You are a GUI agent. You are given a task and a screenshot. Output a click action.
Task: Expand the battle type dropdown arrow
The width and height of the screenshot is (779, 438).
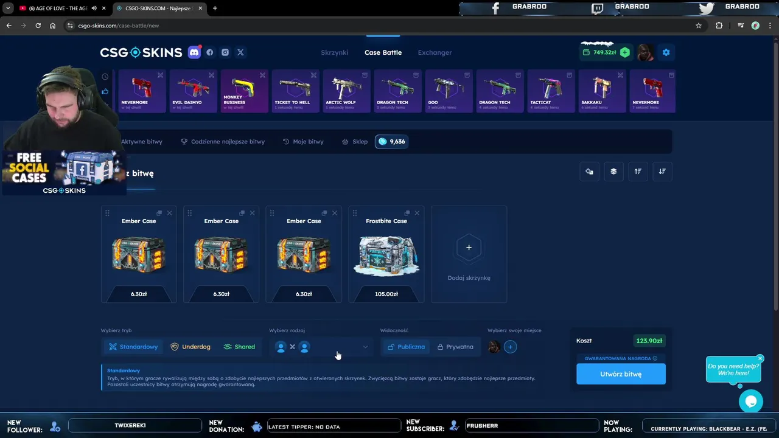(365, 347)
